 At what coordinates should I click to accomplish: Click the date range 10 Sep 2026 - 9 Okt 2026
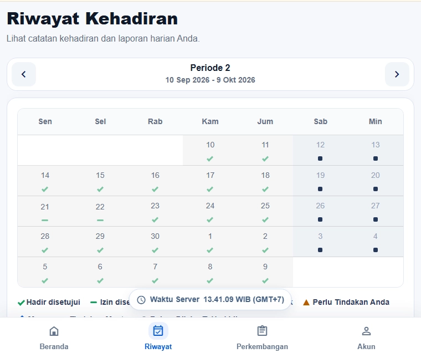click(x=210, y=80)
